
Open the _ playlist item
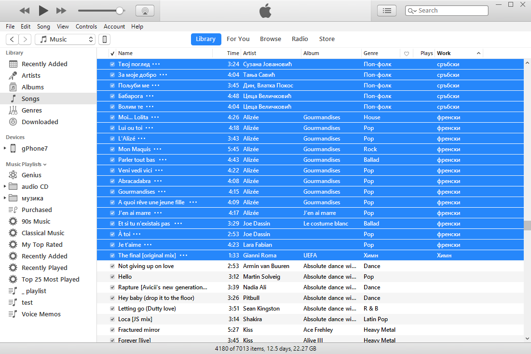coord(34,291)
